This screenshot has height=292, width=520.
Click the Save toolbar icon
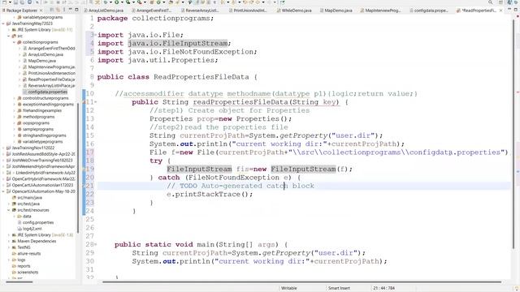(x=15, y=2)
